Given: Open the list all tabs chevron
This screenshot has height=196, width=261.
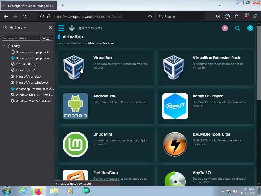Looking at the screenshot, I should pyautogui.click(x=220, y=6).
